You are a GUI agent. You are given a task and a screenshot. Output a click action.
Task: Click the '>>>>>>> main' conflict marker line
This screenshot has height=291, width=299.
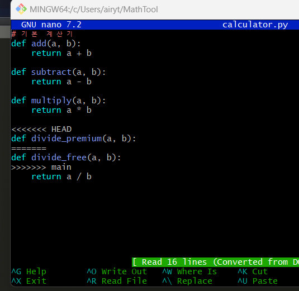pyautogui.click(x=41, y=167)
